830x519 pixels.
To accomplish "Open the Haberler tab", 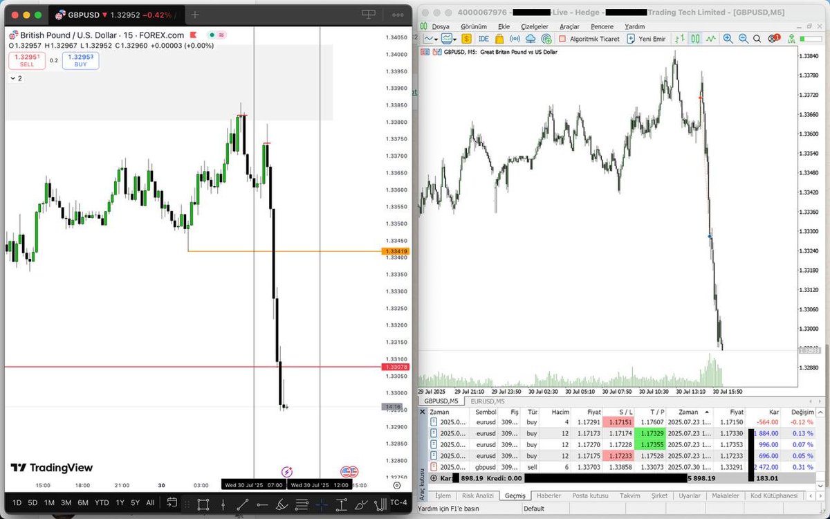I will [549, 495].
